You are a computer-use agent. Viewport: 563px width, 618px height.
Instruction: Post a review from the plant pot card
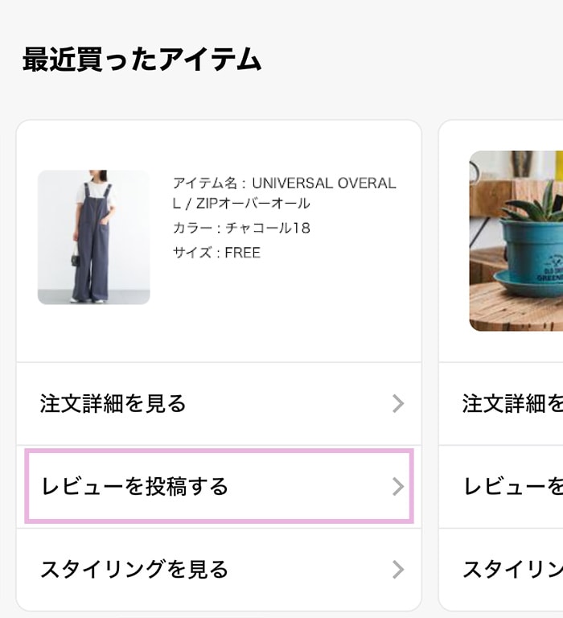512,486
